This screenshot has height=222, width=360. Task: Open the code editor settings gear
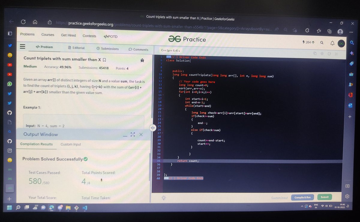point(322,54)
